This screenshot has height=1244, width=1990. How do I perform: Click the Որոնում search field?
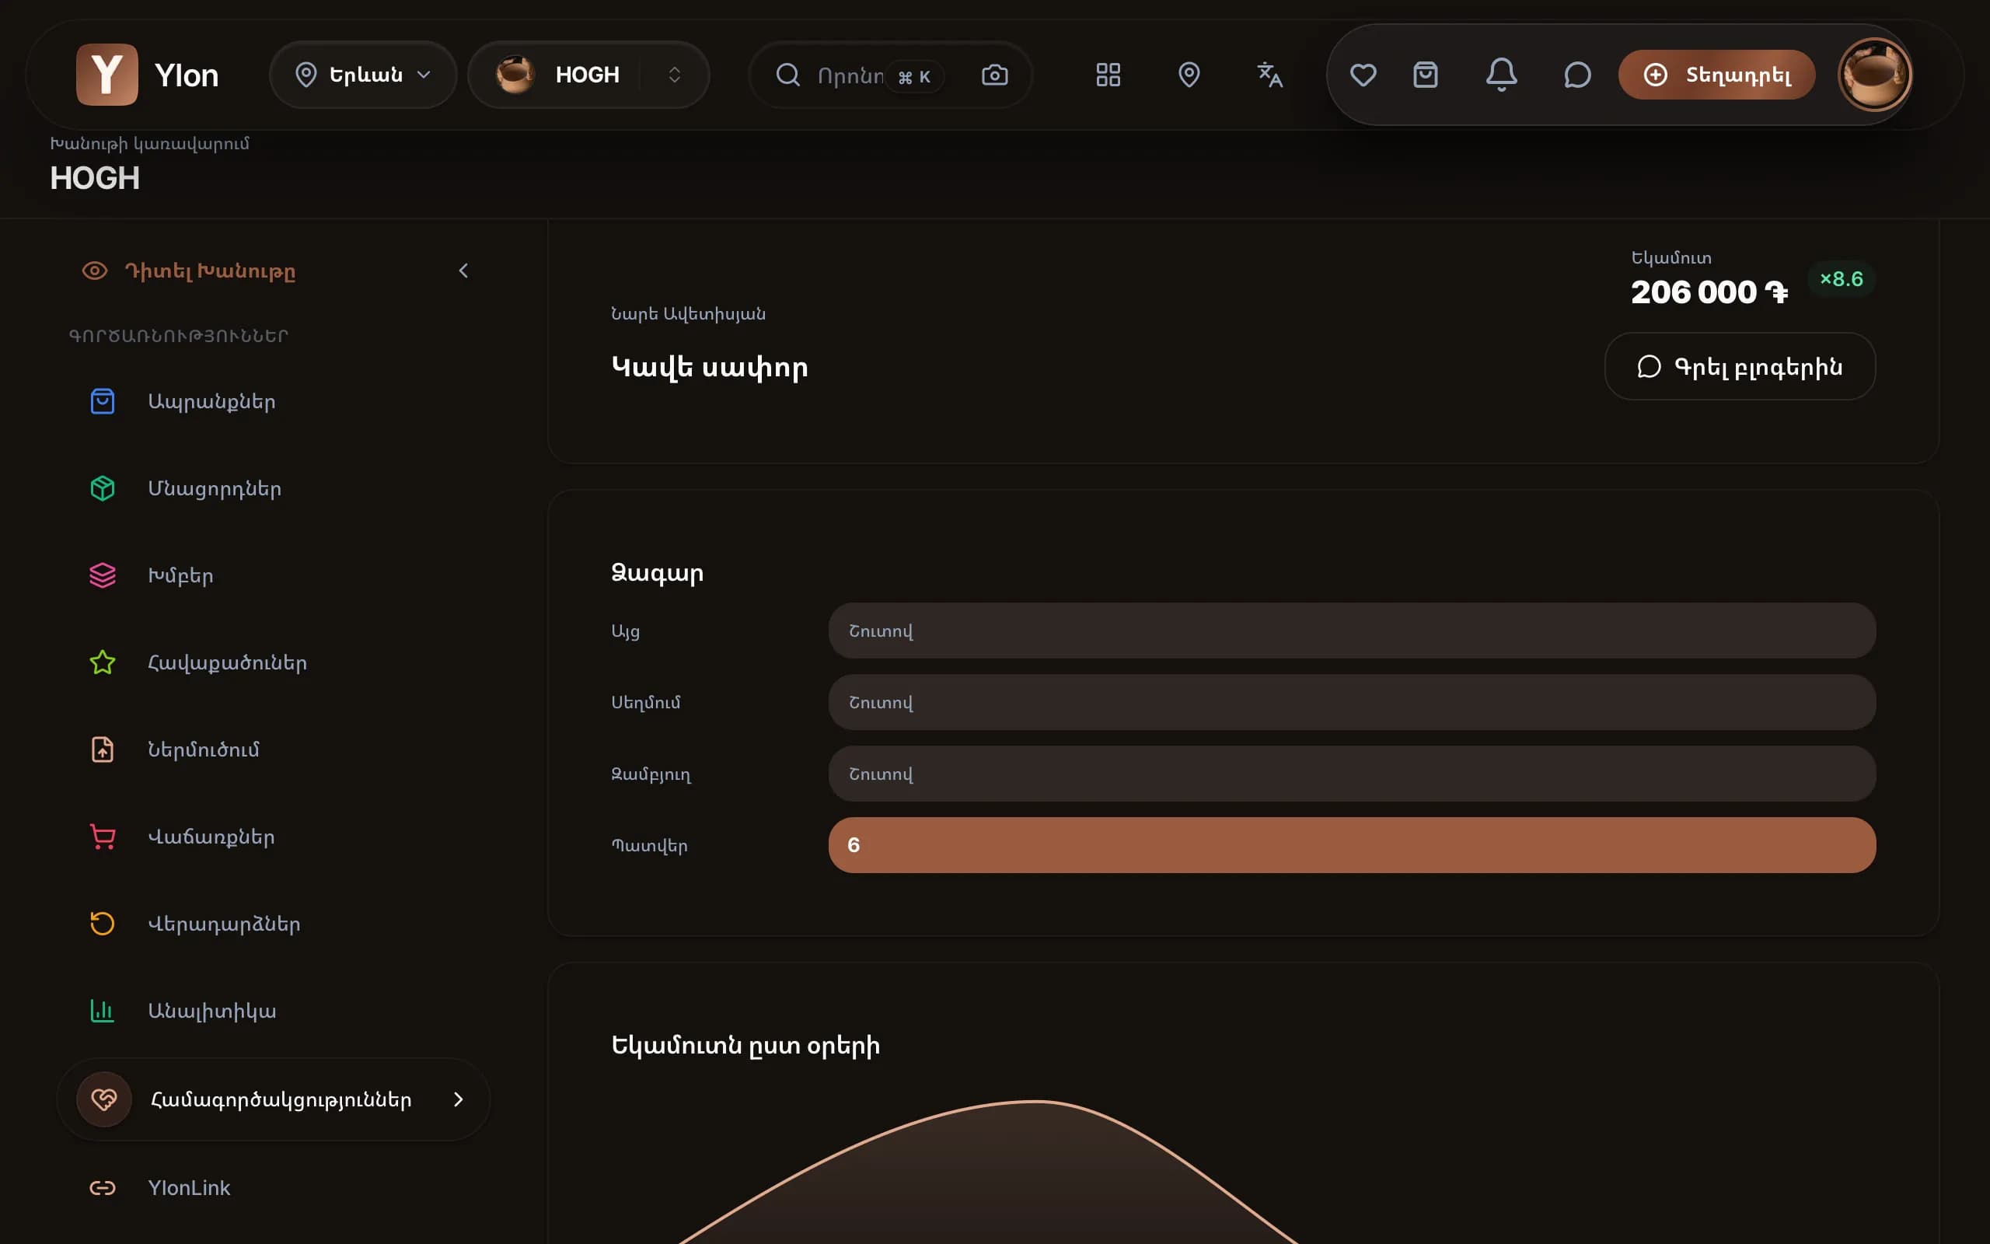click(x=850, y=75)
